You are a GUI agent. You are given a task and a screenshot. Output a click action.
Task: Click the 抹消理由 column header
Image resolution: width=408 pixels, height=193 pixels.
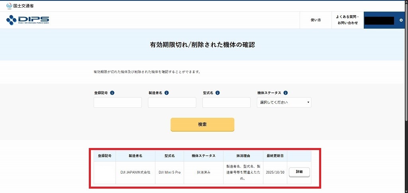(x=243, y=156)
